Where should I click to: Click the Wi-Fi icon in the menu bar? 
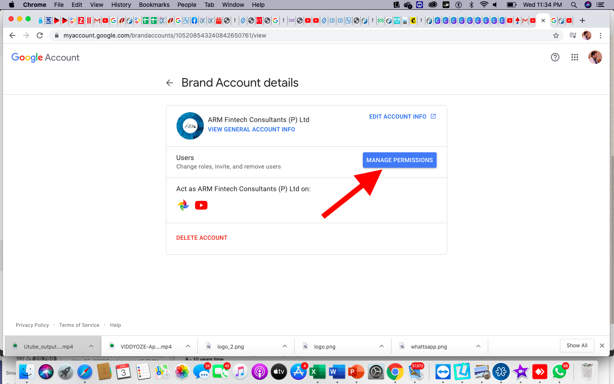tap(484, 5)
